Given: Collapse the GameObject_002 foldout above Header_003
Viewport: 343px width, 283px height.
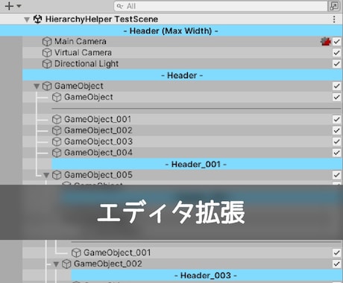Looking at the screenshot, I should [x=56, y=264].
